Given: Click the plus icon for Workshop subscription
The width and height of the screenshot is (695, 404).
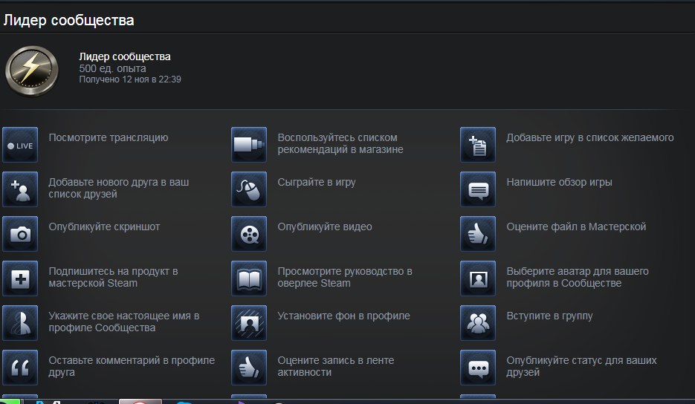Looking at the screenshot, I should [20, 278].
